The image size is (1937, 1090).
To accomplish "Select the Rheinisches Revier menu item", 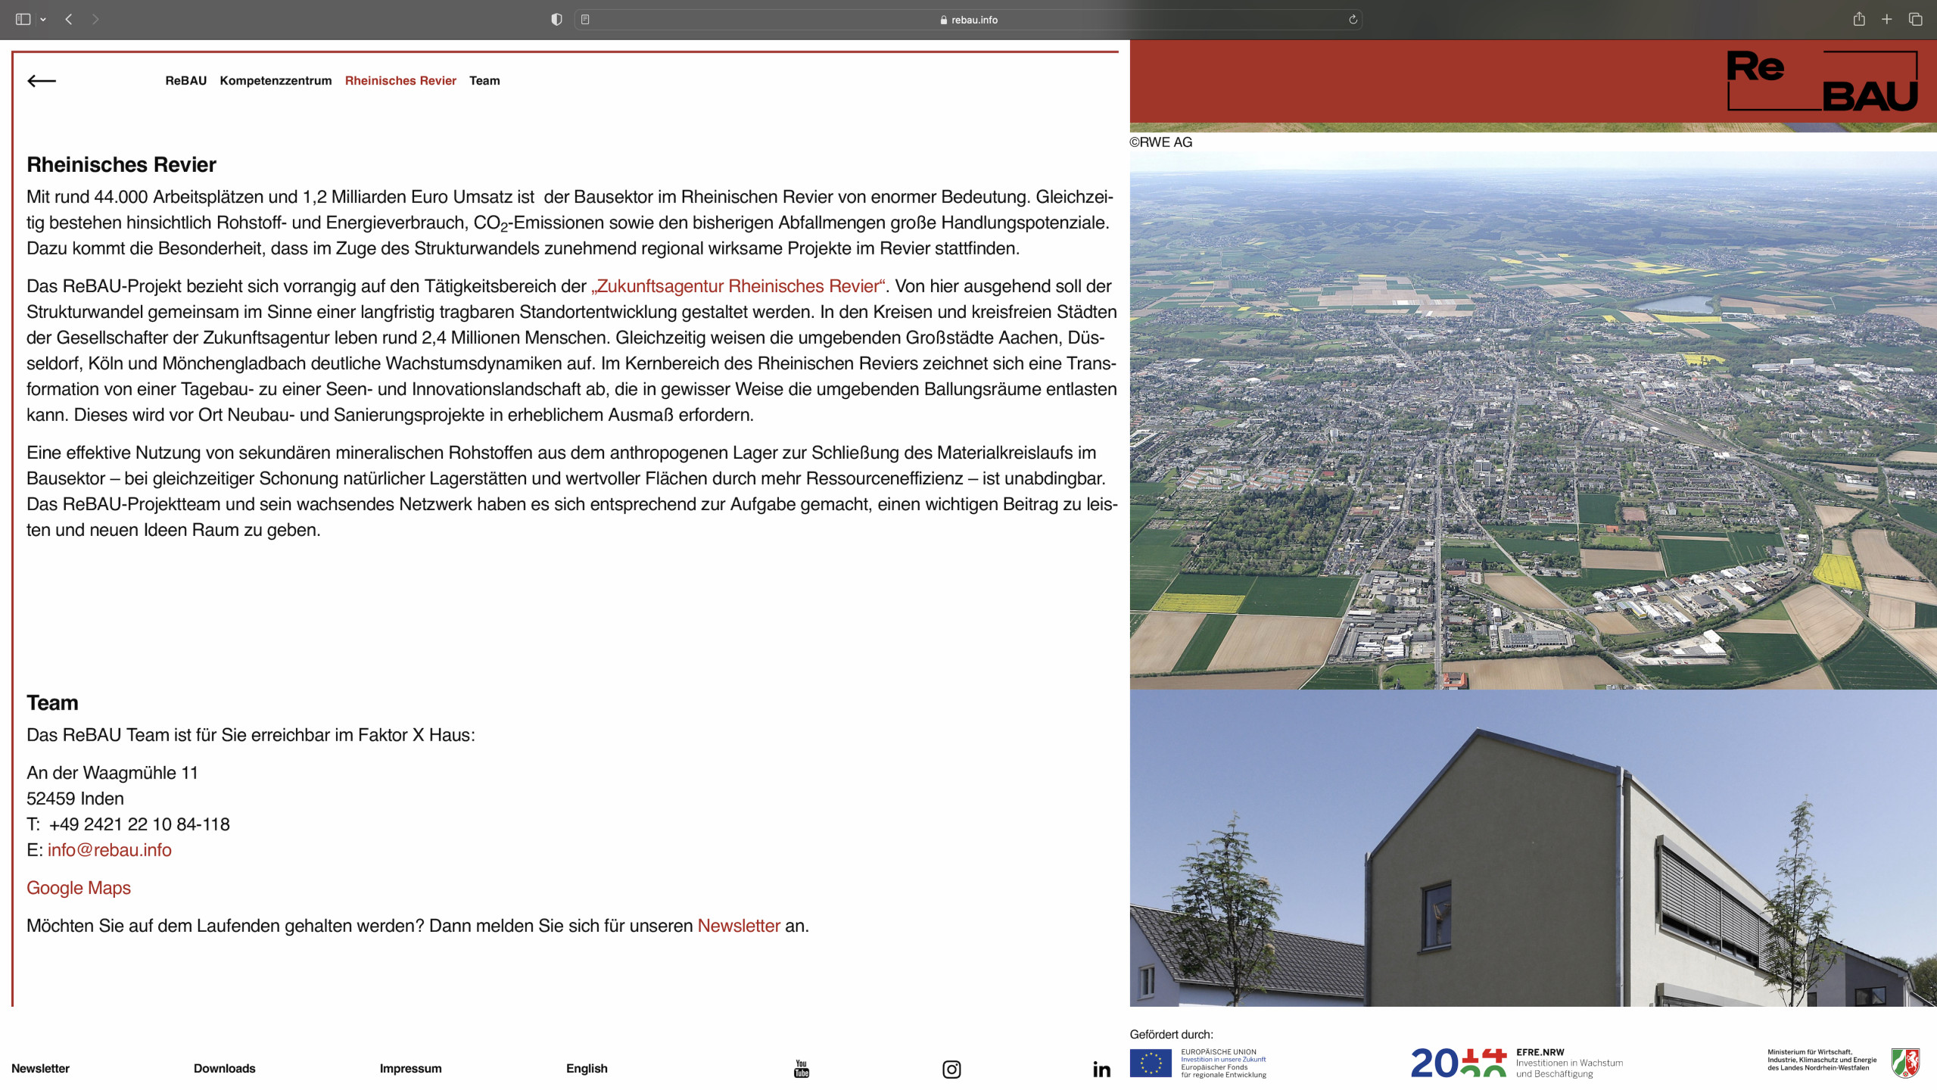I will click(x=400, y=81).
